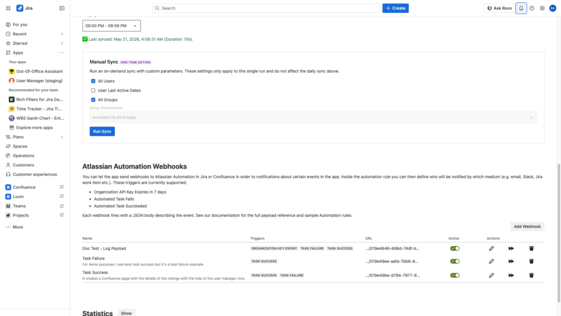Delete the Doc Test - Log Payload webhook
This screenshot has height=316, width=561.
(531, 249)
